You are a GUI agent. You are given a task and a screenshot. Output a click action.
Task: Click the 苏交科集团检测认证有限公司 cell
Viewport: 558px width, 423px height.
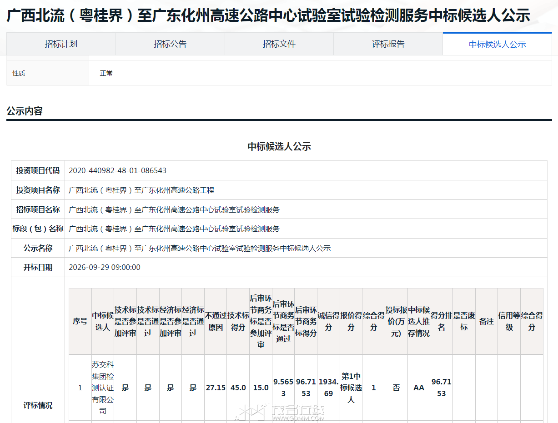103,388
